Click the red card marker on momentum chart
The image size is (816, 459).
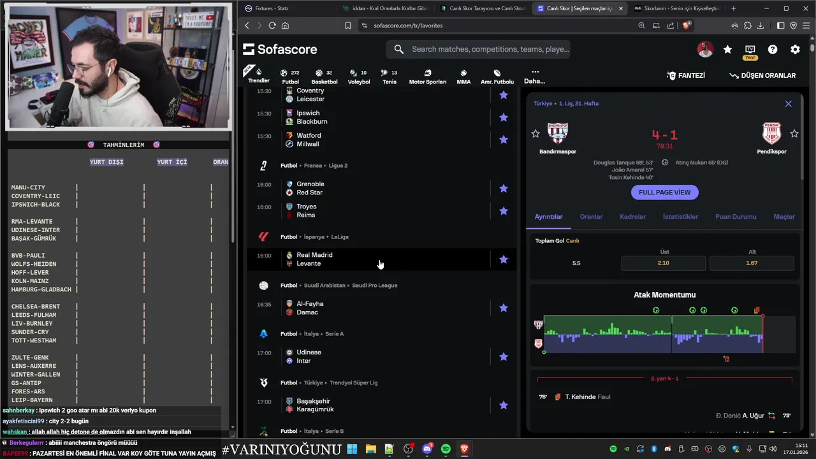pyautogui.click(x=757, y=310)
